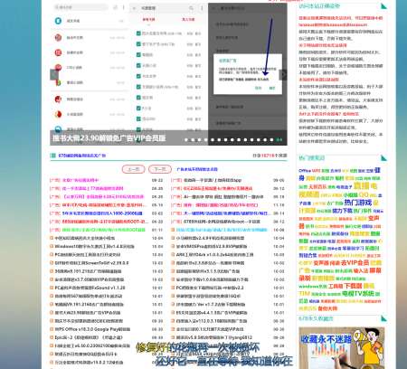Open the FxSound v1.1.28 post
This screenshot has height=369, width=407.
point(90,288)
